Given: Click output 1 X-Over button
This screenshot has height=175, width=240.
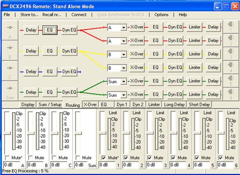Looking at the screenshot, I should click(137, 27).
